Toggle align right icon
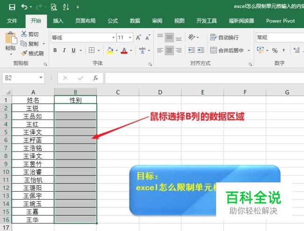Image resolution: width=304 pixels, height=231 pixels. (x=179, y=51)
